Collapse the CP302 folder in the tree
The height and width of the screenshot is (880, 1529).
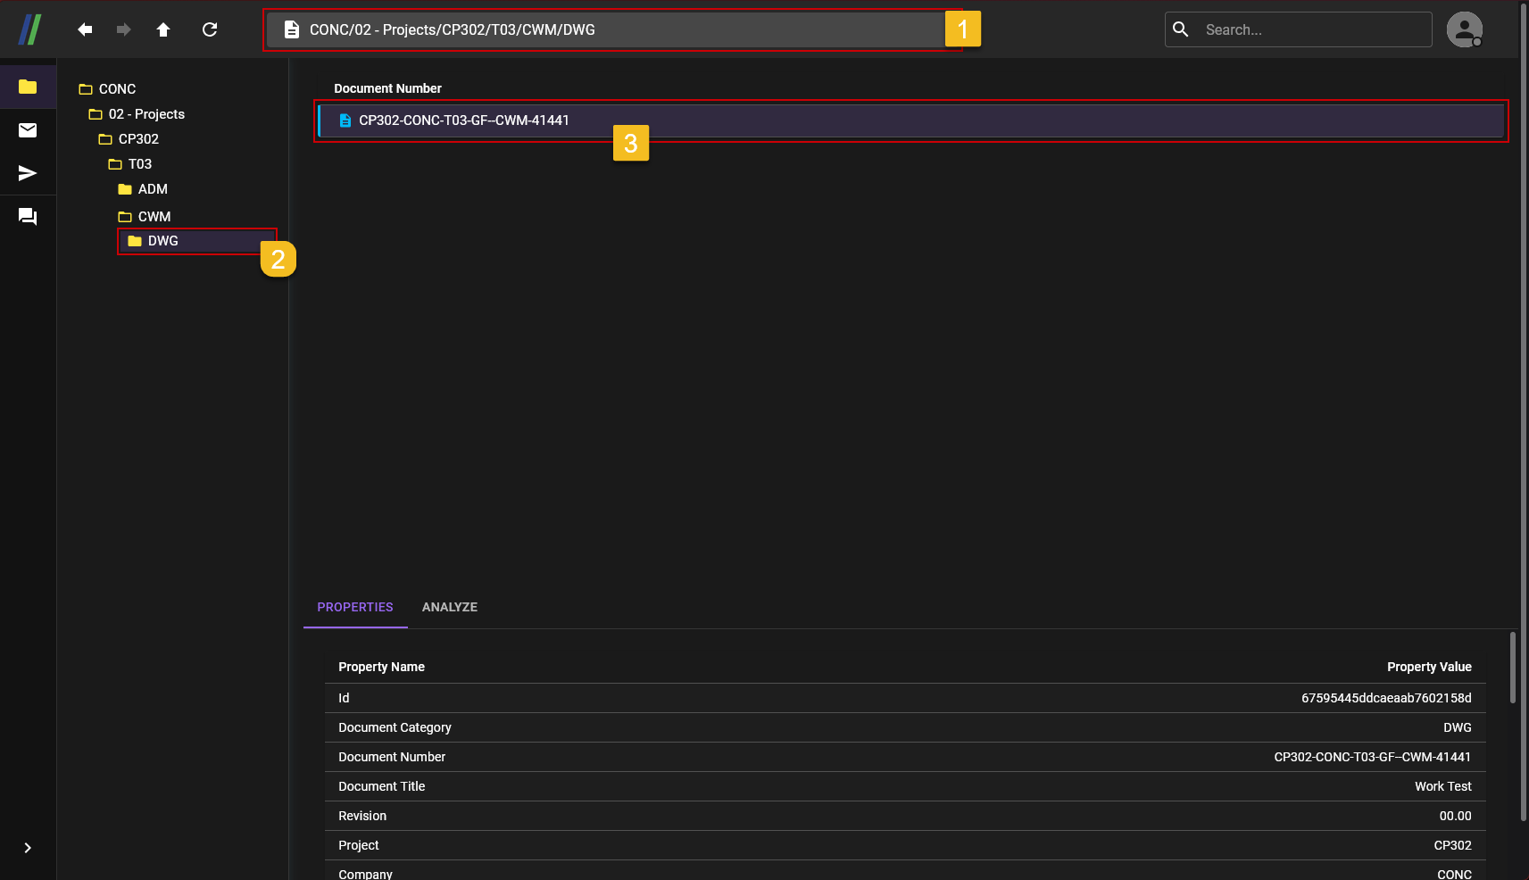click(105, 138)
